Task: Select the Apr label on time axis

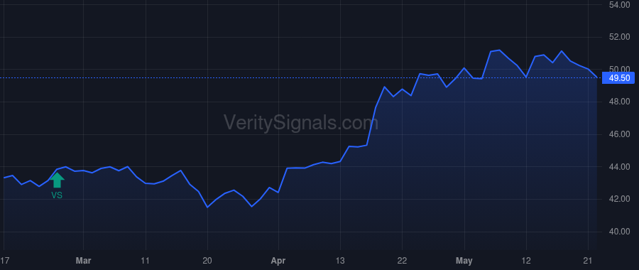Action: [x=278, y=261]
